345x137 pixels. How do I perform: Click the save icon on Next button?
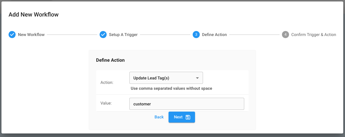click(x=188, y=117)
